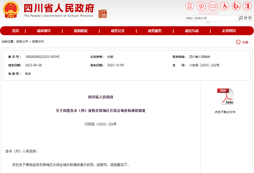Screen dimensions: 254x173
Task: Click the 四川省人民政府 site title
Action: point(59,8)
